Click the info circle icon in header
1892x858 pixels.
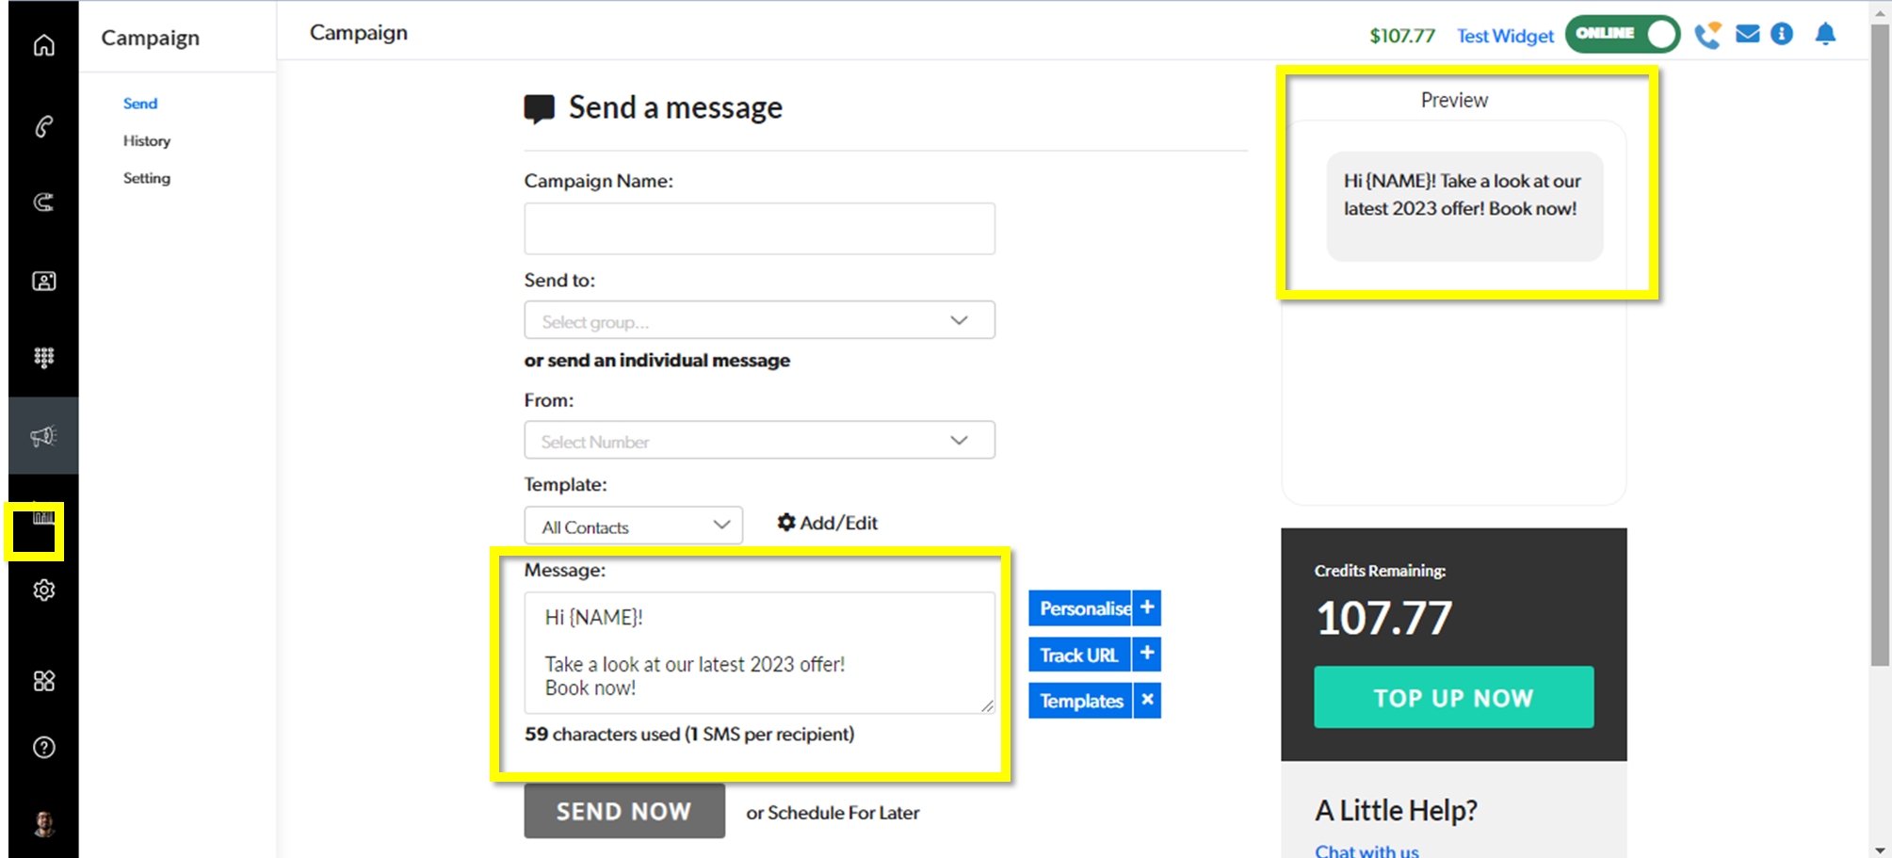tap(1781, 35)
